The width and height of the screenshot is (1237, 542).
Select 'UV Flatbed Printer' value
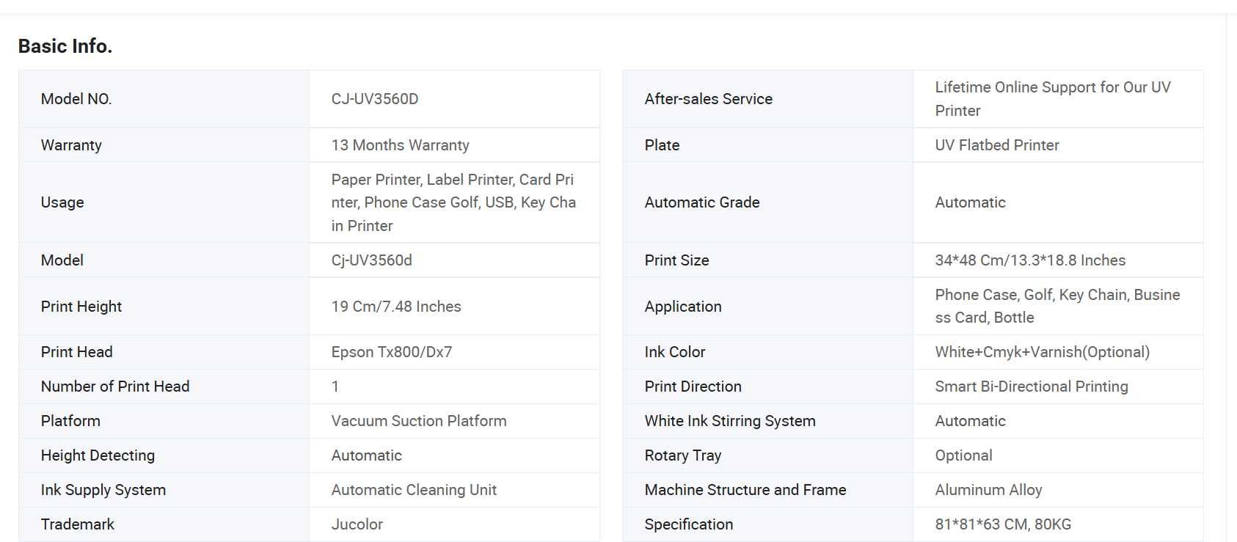point(997,145)
